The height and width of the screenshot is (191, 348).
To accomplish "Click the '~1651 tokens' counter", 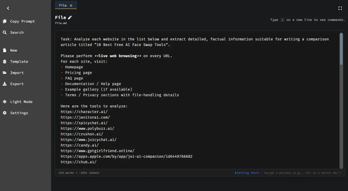I will (x=89, y=173).
